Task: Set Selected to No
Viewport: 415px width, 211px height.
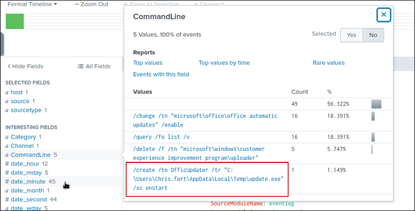Action: pos(372,35)
